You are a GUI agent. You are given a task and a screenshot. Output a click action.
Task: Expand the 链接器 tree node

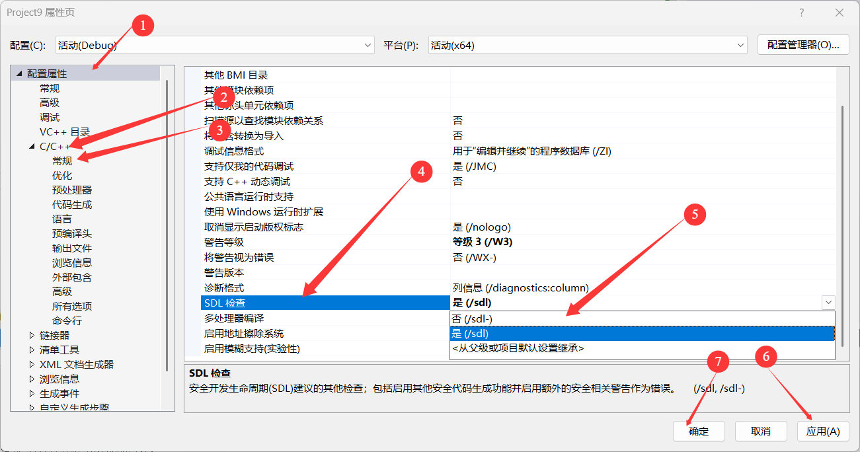pyautogui.click(x=31, y=335)
